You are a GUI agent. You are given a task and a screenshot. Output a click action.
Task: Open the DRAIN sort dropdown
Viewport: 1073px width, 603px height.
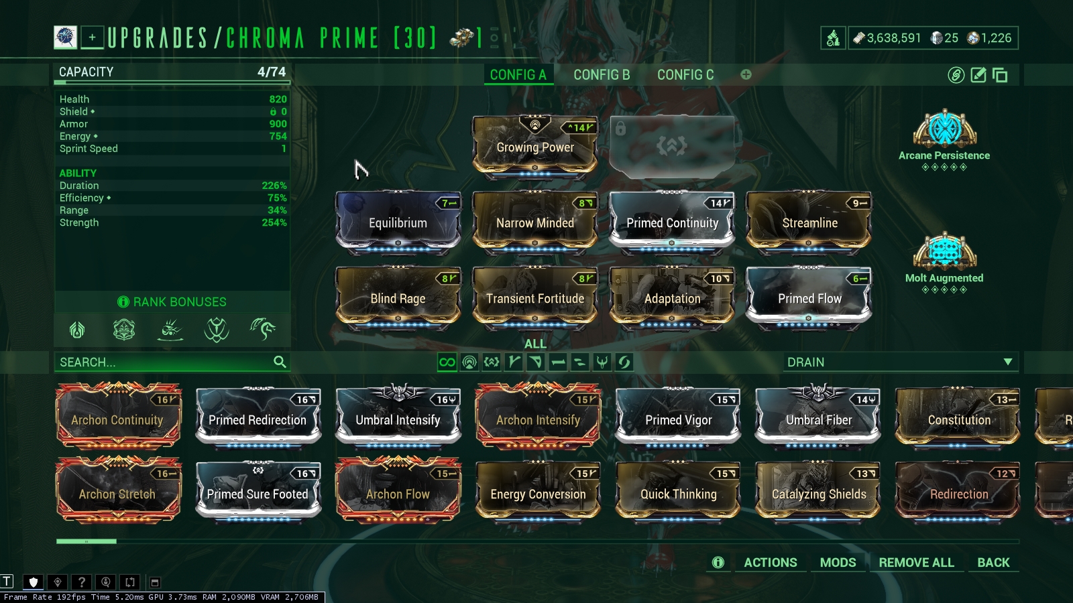[x=901, y=362]
